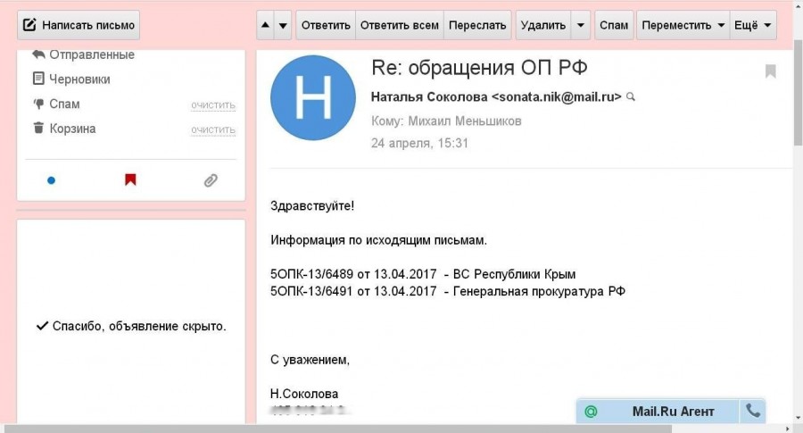
Task: Click the Ответить reply button
Action: click(x=326, y=25)
